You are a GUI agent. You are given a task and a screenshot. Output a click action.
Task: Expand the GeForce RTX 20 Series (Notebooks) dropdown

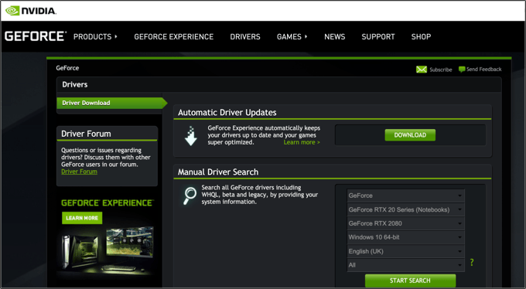[x=405, y=209]
